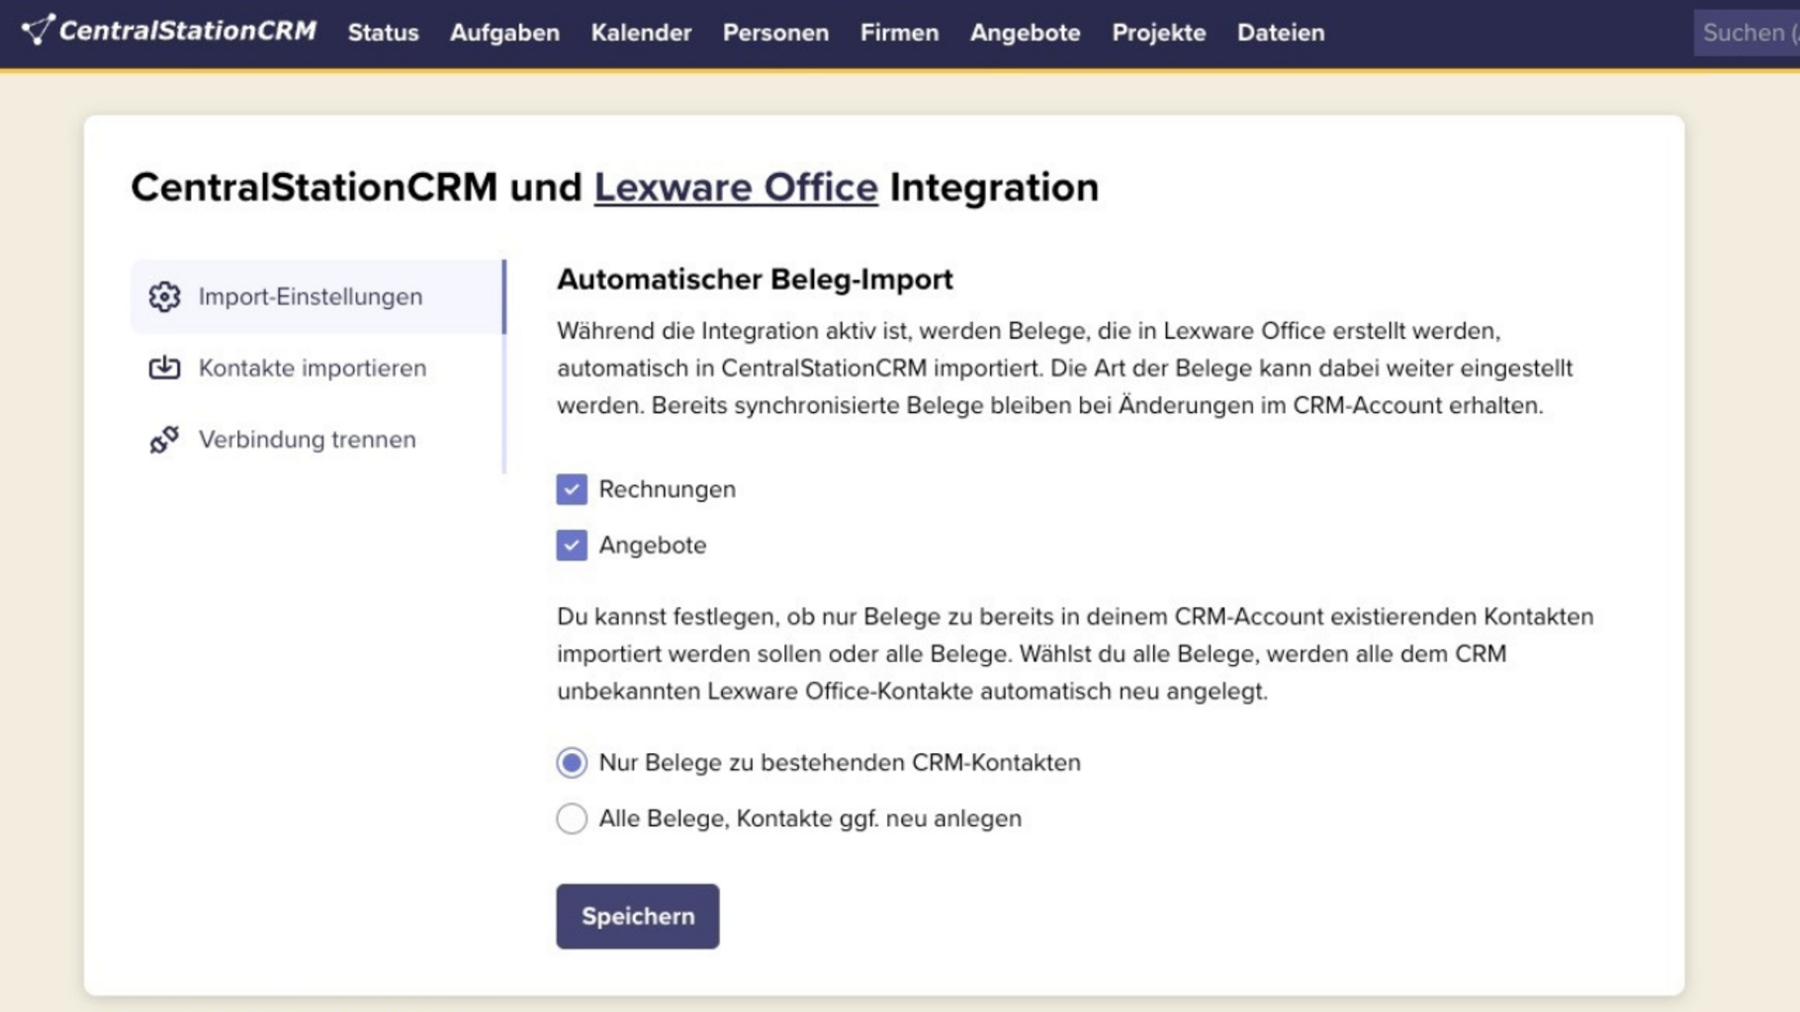
Task: Uncheck the Rechnungen checkbox
Action: pyautogui.click(x=572, y=489)
